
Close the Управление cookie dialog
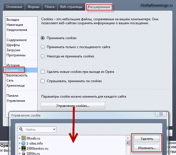coord(161,114)
